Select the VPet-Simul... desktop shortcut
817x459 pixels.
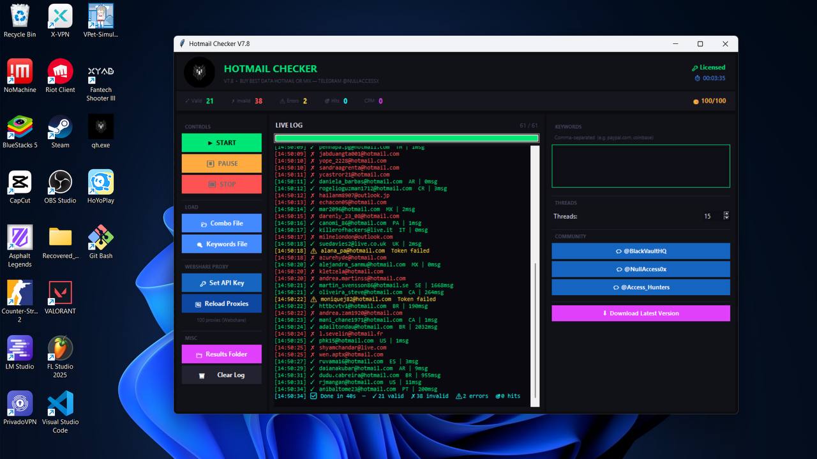[x=100, y=21]
